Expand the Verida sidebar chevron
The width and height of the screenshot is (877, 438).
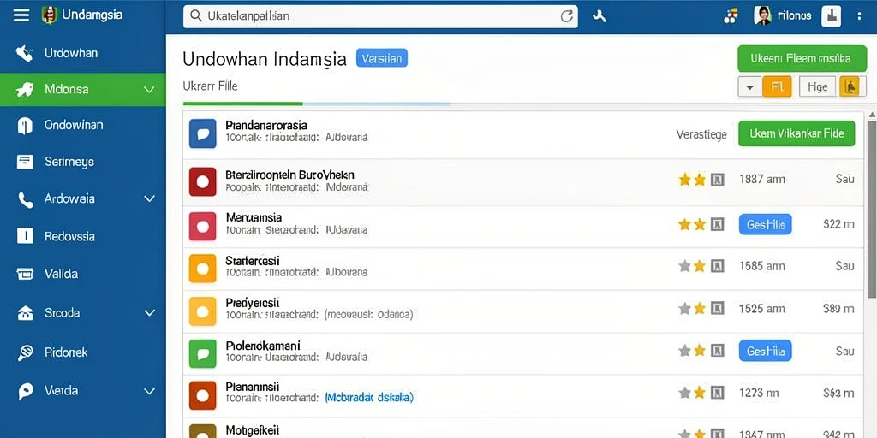tap(149, 391)
